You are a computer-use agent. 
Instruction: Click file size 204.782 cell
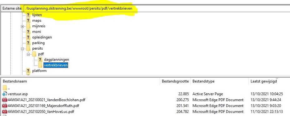[183, 112]
